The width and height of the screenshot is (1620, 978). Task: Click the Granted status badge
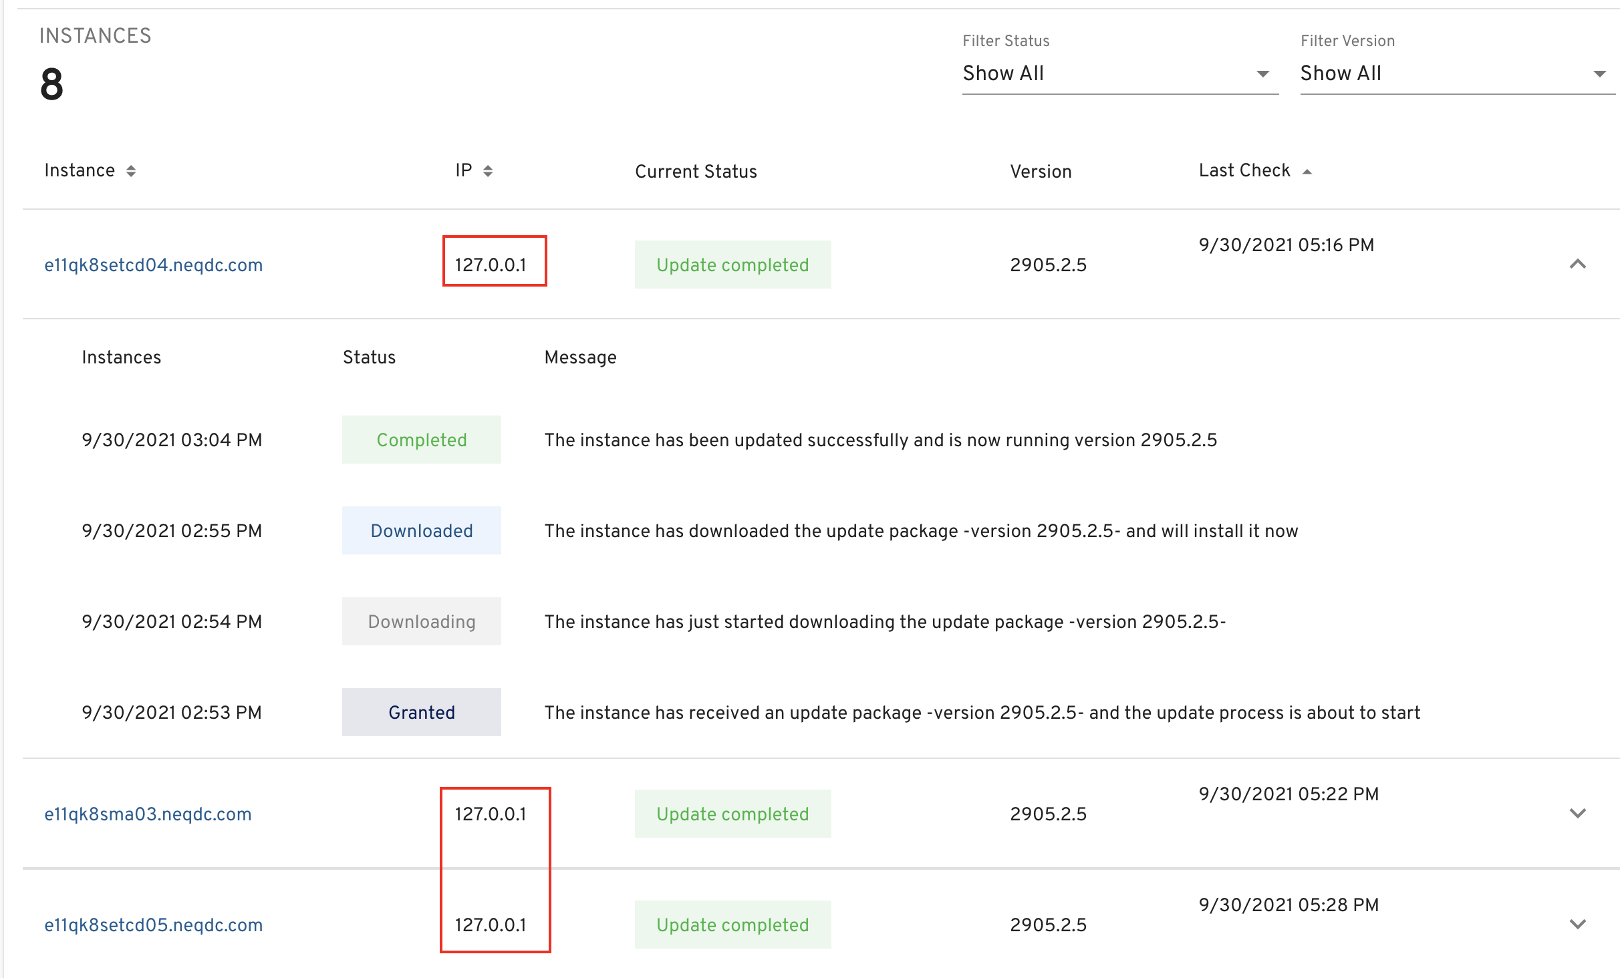point(421,712)
